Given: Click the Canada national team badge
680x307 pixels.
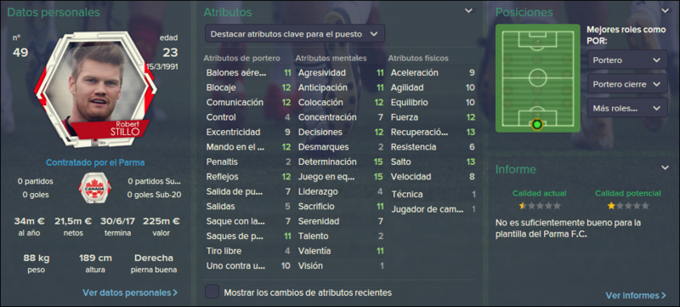Looking at the screenshot, I should click(94, 188).
